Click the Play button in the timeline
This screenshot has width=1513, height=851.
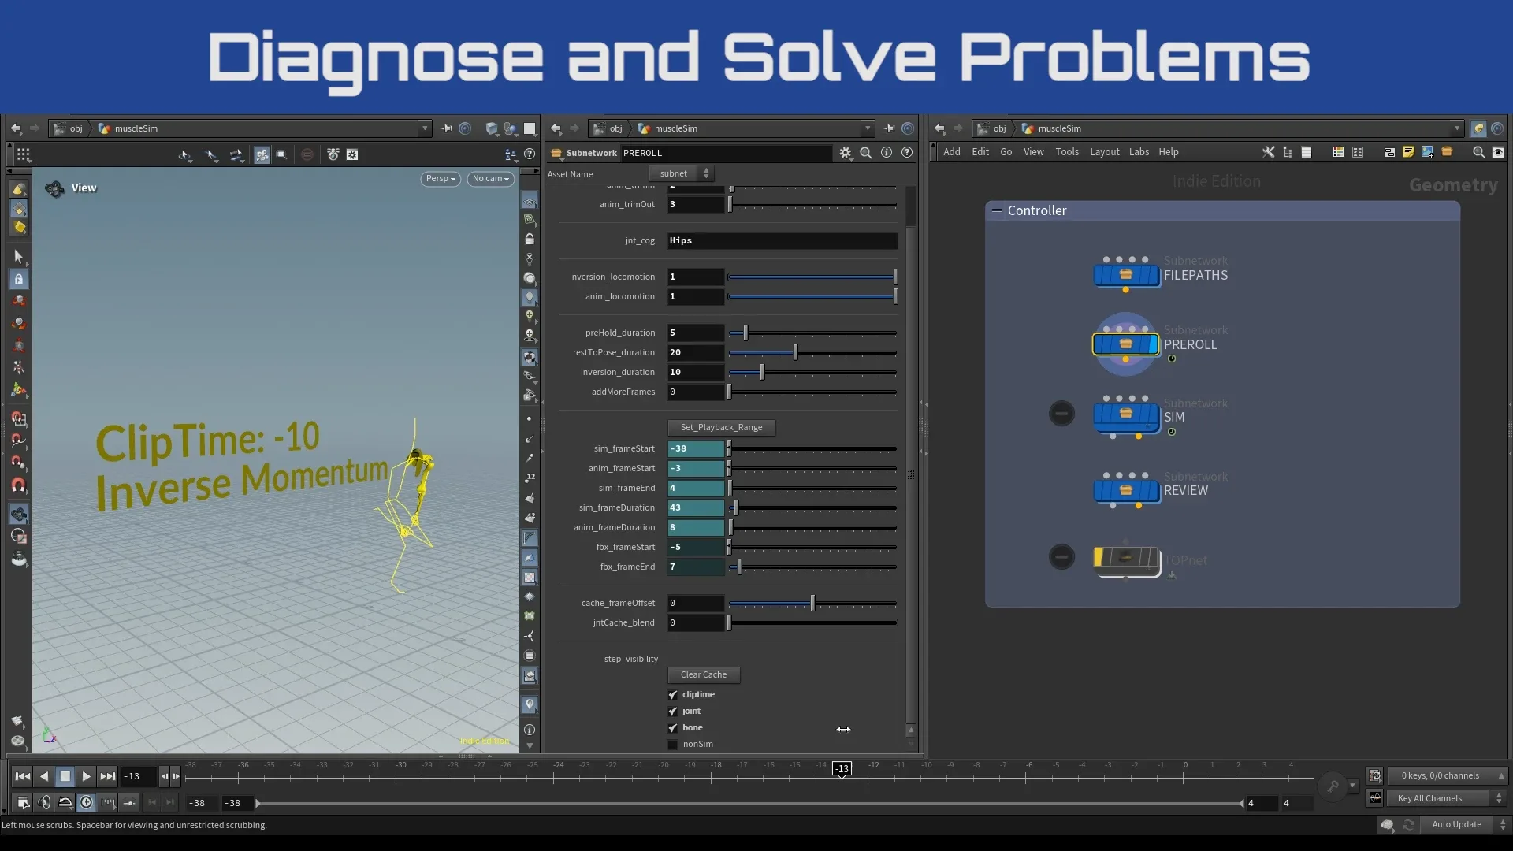click(x=86, y=777)
